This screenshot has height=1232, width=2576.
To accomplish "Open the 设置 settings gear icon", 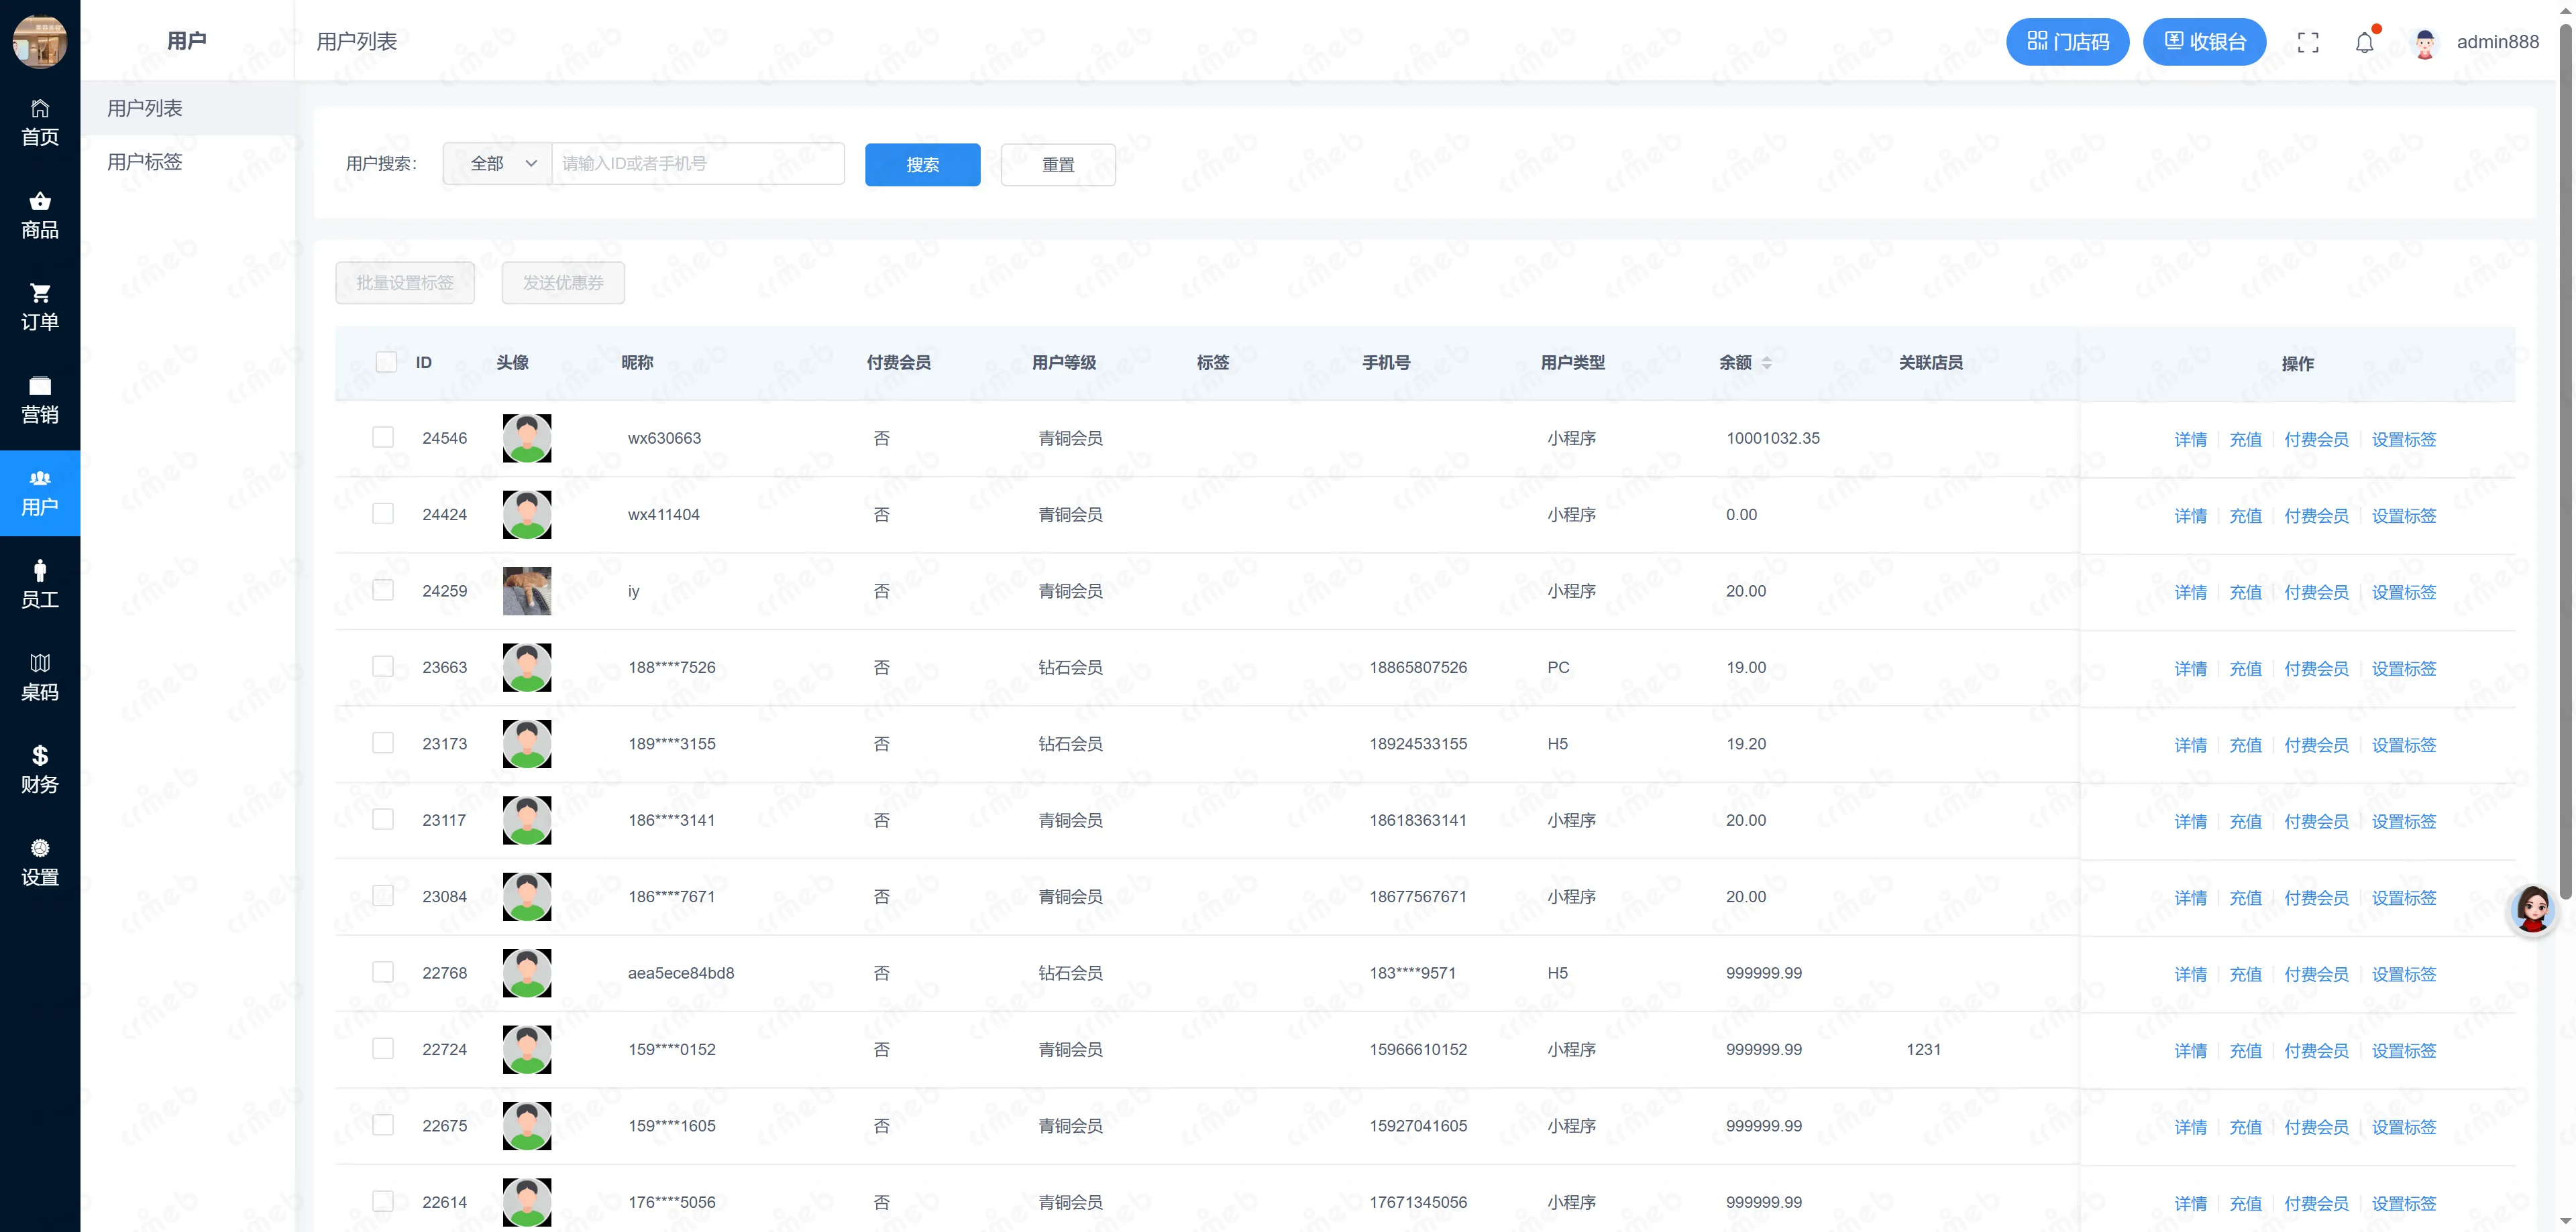I will tap(40, 862).
